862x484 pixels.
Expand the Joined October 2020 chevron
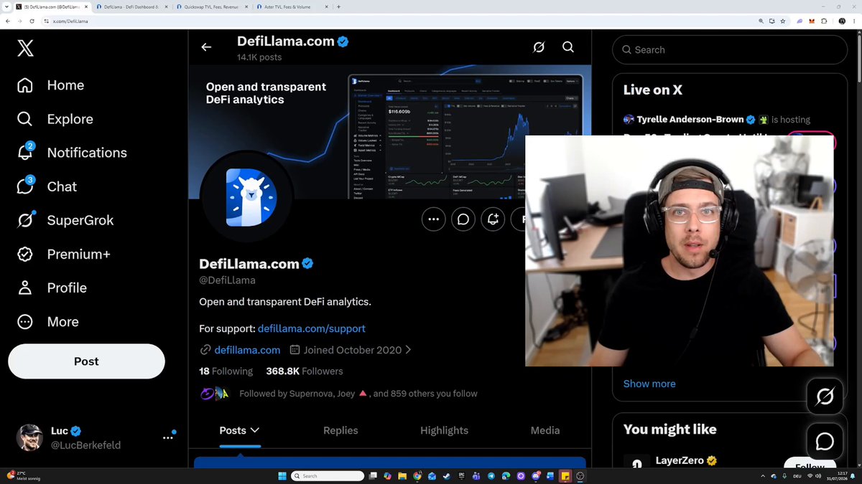coord(408,350)
